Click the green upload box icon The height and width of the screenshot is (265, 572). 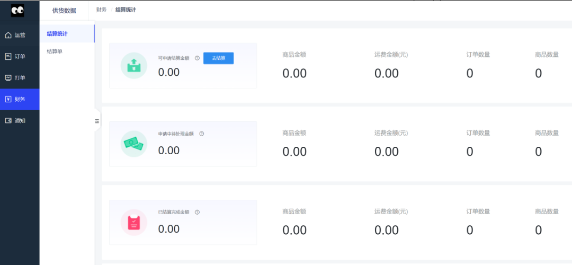(x=134, y=66)
